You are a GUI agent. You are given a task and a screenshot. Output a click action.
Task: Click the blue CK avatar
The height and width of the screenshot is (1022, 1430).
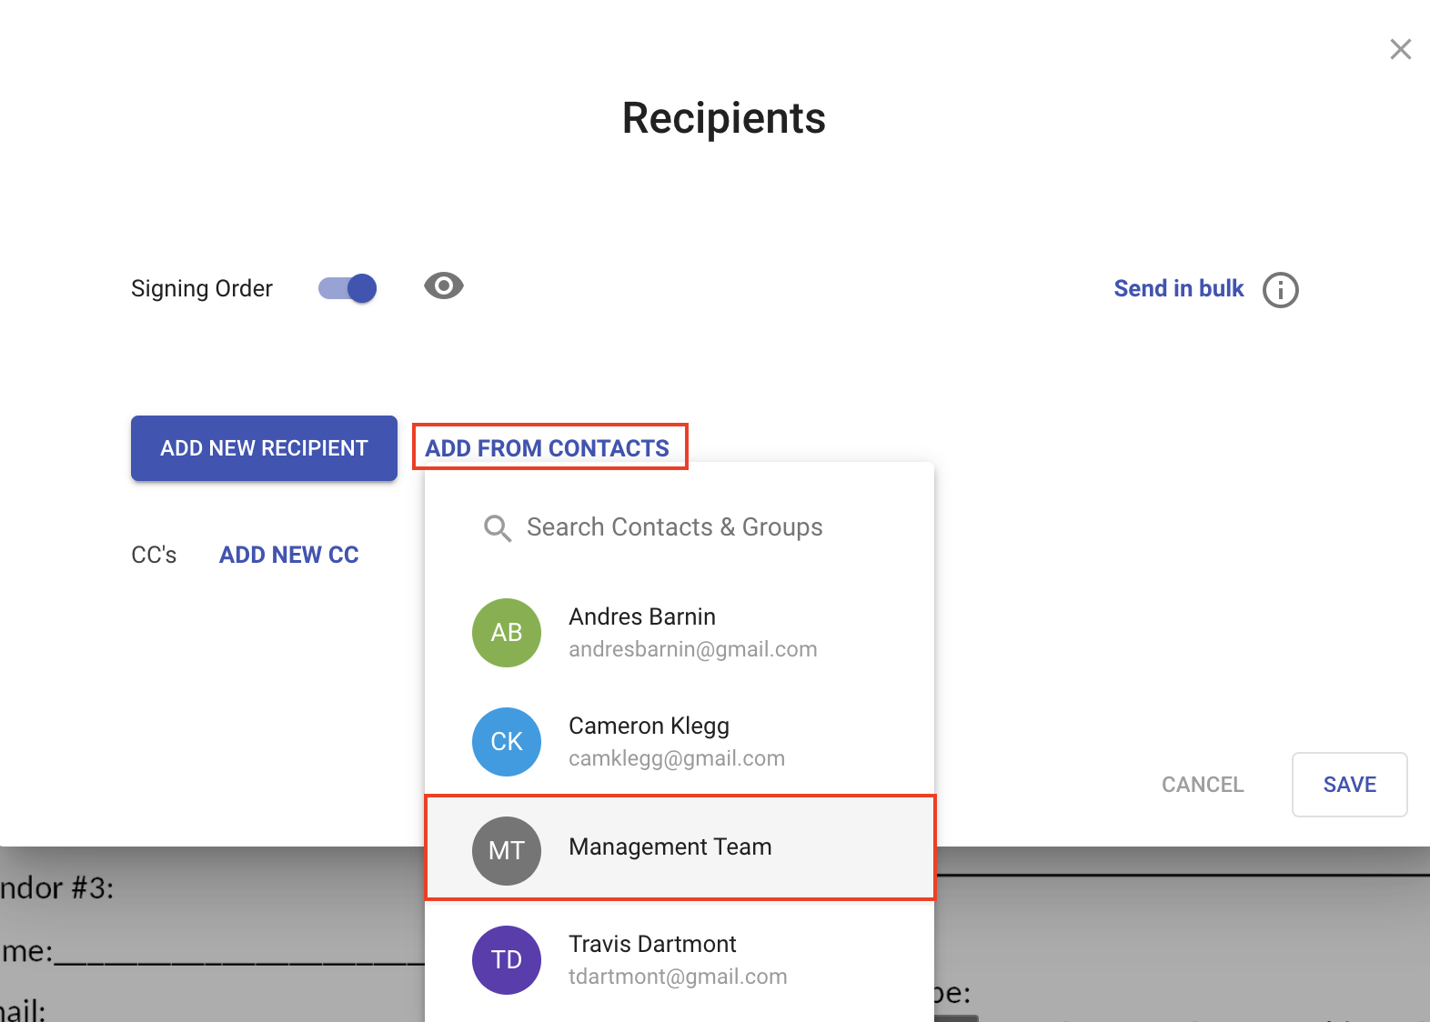(507, 742)
